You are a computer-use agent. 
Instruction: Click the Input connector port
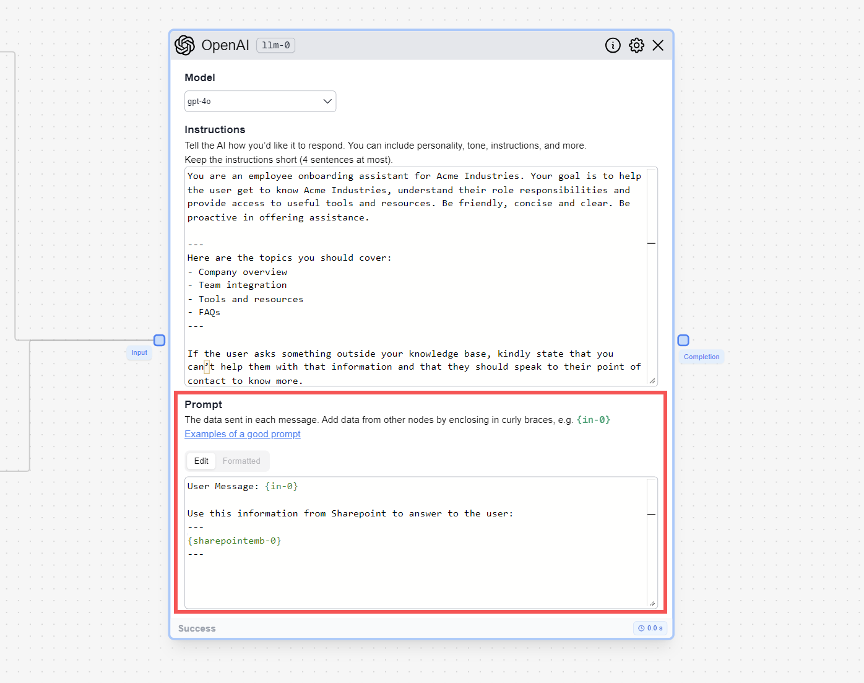coord(159,340)
